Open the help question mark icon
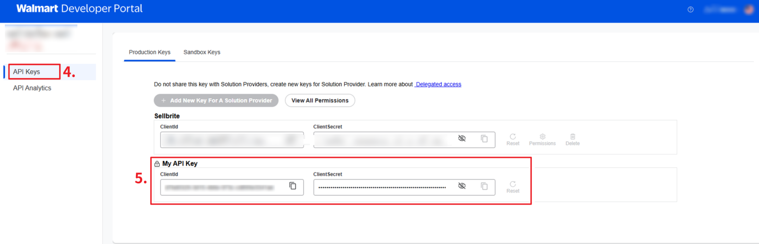Screen dimensions: 759x244 [x=690, y=10]
